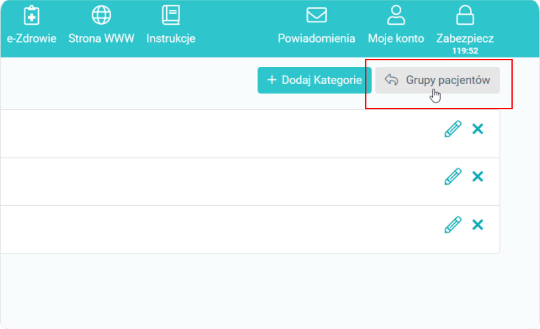Click the 119:52 session timer
Viewport: 540px width, 329px height.
(x=465, y=51)
